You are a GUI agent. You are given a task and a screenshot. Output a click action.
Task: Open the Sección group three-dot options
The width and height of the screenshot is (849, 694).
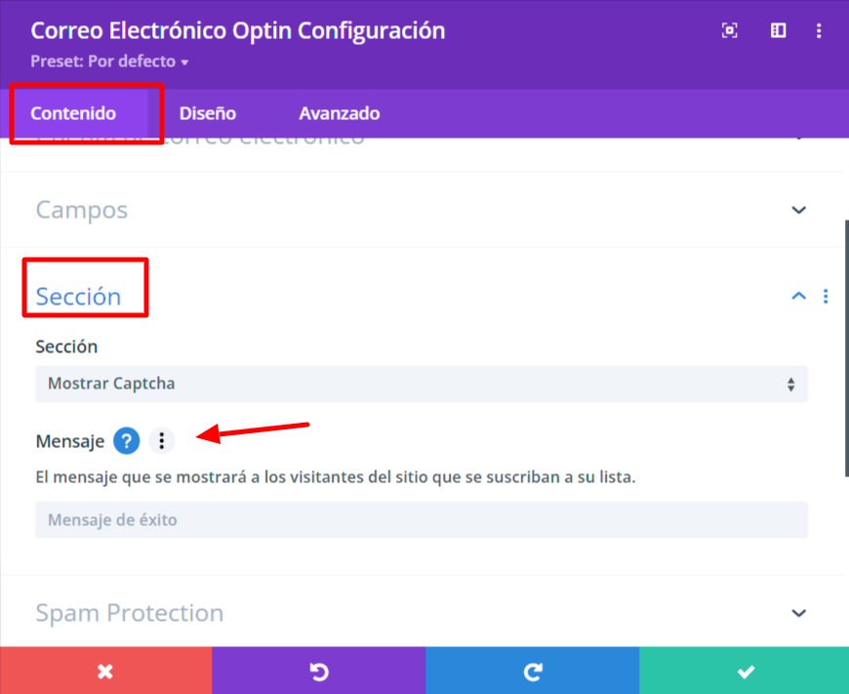[826, 297]
